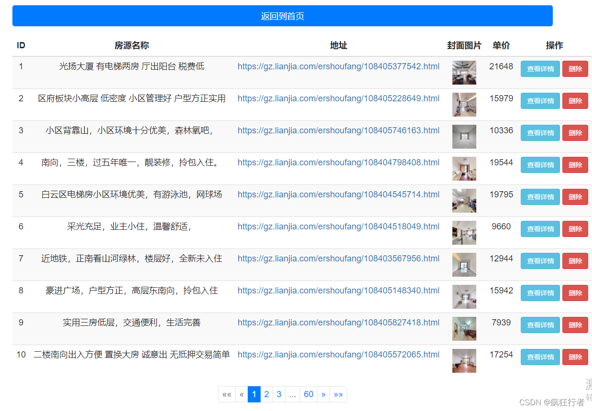
Task: Click 查看详情 for listing ID 1
Action: tap(540, 69)
